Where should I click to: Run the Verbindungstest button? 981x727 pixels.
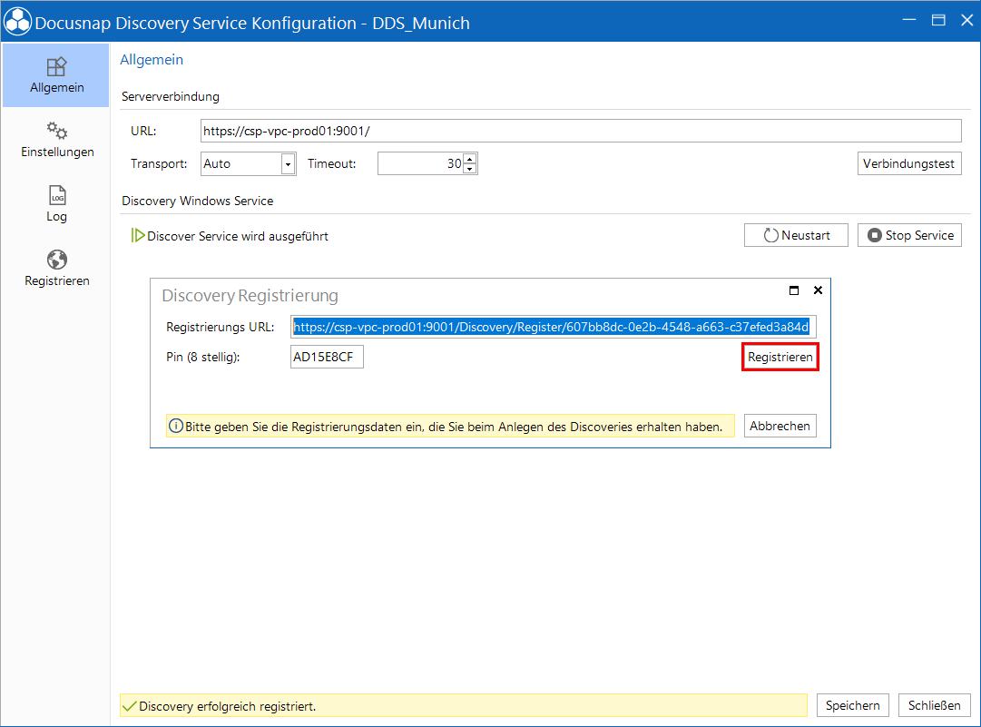click(909, 164)
